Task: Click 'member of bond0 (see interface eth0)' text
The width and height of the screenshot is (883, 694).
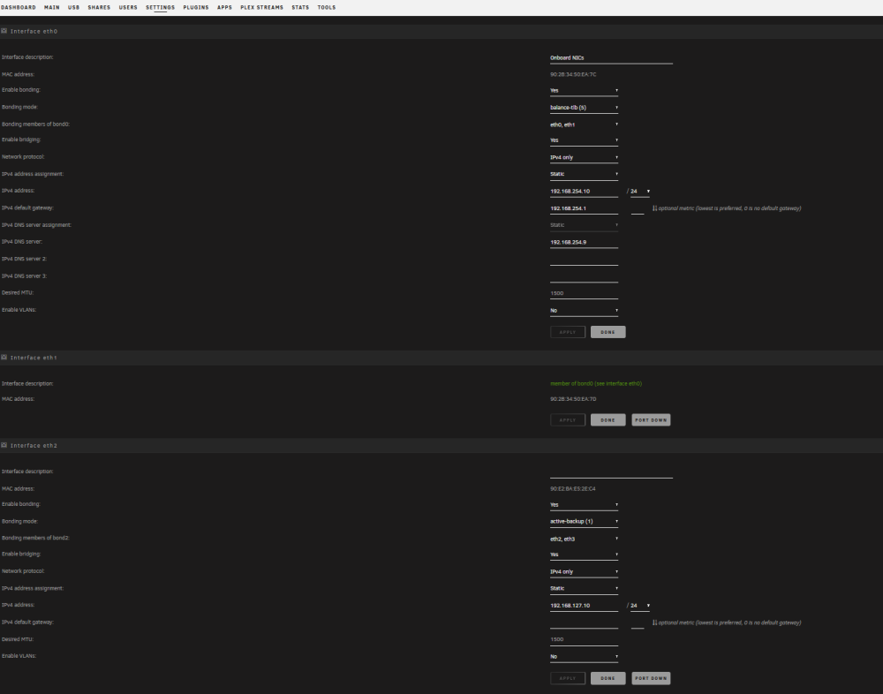Action: click(596, 383)
